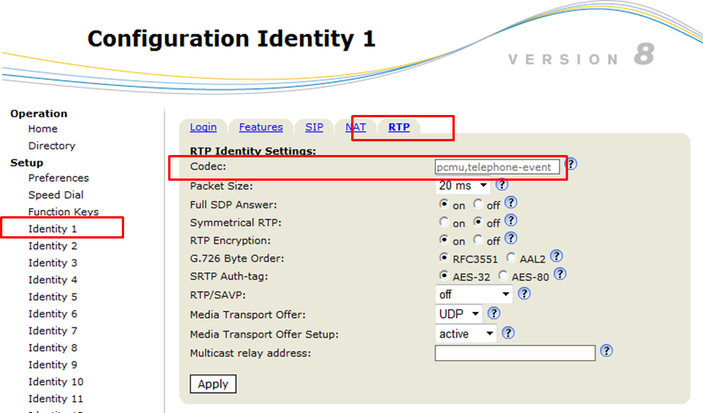703x413 pixels.
Task: Set Symmetrical RTP to on
Action: (x=444, y=222)
